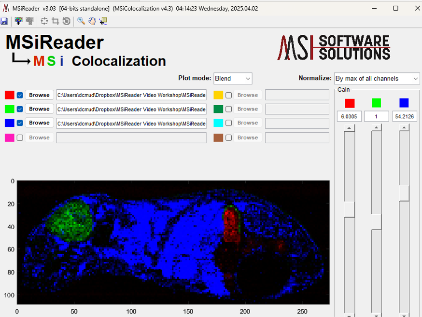Click the blue channel file path field
Image resolution: width=422 pixels, height=317 pixels.
coord(131,123)
